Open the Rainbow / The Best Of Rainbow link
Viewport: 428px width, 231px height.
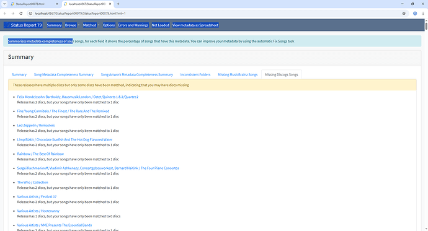click(x=40, y=154)
